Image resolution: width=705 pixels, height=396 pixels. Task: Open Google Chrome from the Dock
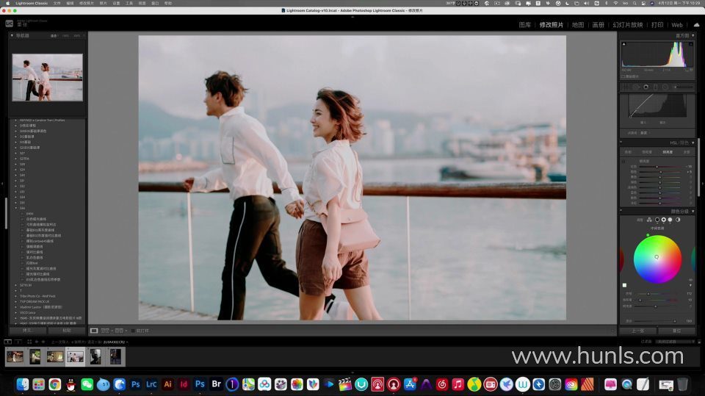[x=54, y=384]
